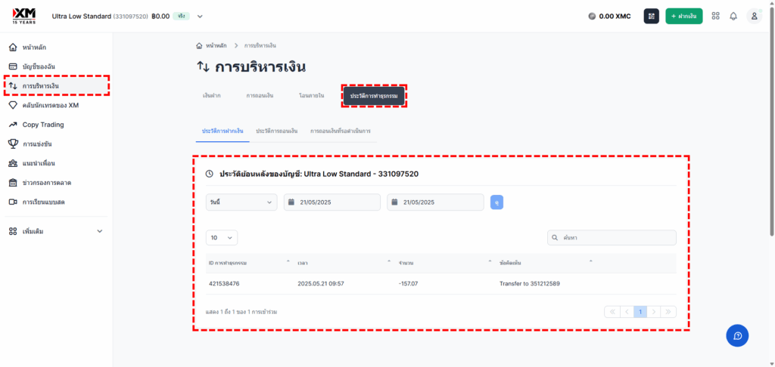Click green ฝากเงิน deposit button

(x=684, y=17)
